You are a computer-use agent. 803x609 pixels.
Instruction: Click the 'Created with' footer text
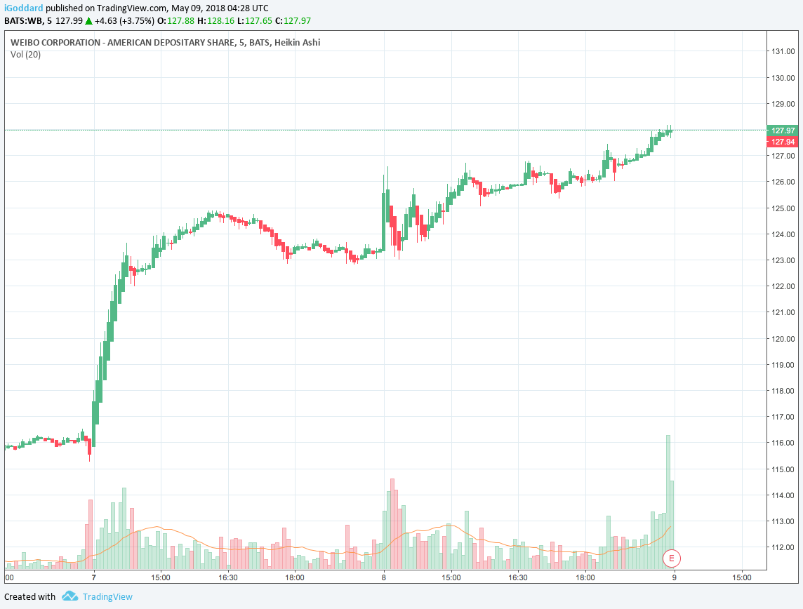[29, 596]
